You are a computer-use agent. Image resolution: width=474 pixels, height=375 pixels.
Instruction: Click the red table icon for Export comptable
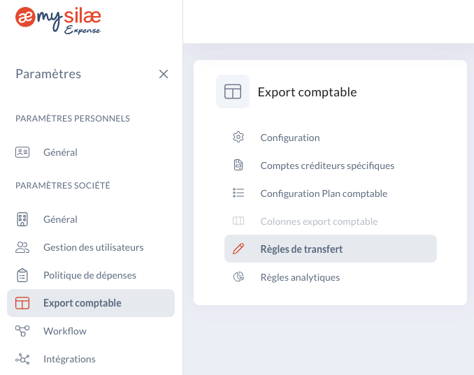pyautogui.click(x=22, y=303)
